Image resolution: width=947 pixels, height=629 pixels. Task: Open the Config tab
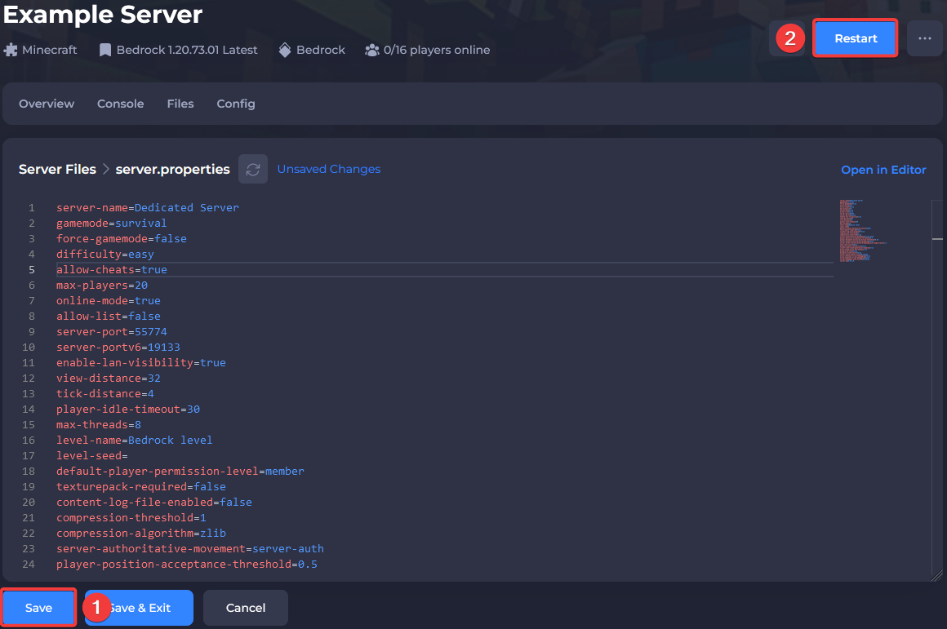click(236, 104)
